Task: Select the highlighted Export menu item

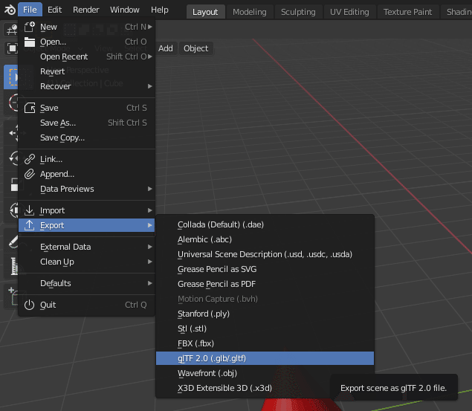Action: click(x=87, y=225)
